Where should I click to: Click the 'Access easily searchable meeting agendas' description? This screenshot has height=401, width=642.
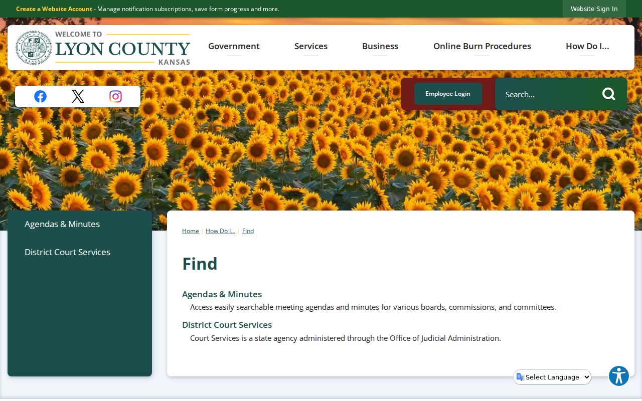coord(373,307)
